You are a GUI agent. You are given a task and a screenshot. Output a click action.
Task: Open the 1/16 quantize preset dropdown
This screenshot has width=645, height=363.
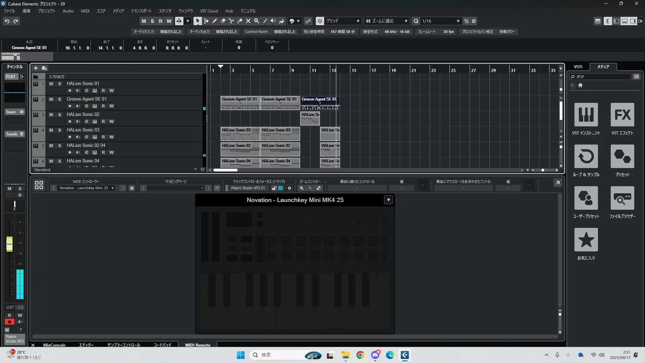click(x=458, y=21)
